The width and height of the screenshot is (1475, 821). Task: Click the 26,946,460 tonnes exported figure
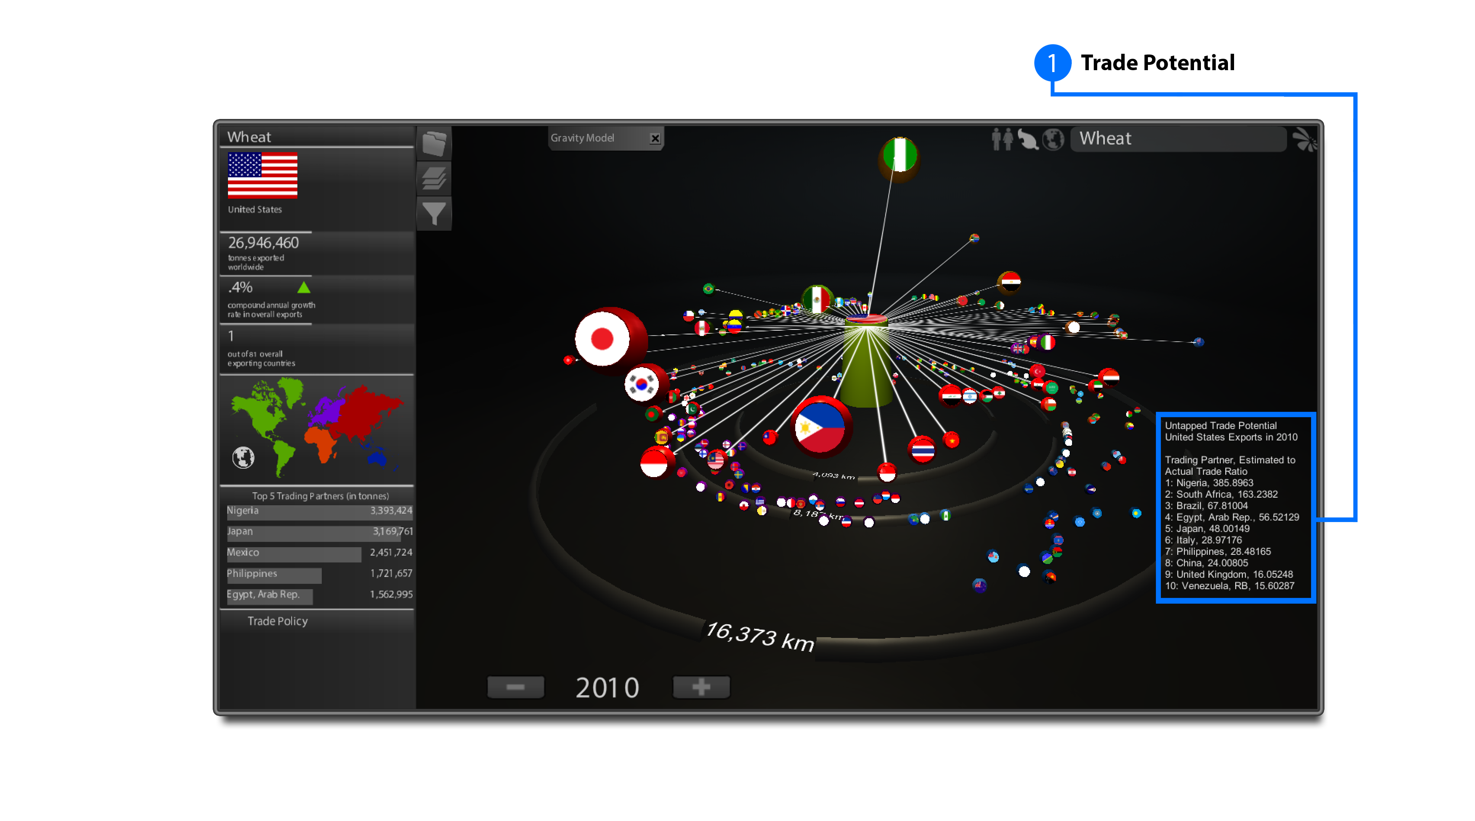[x=263, y=243]
